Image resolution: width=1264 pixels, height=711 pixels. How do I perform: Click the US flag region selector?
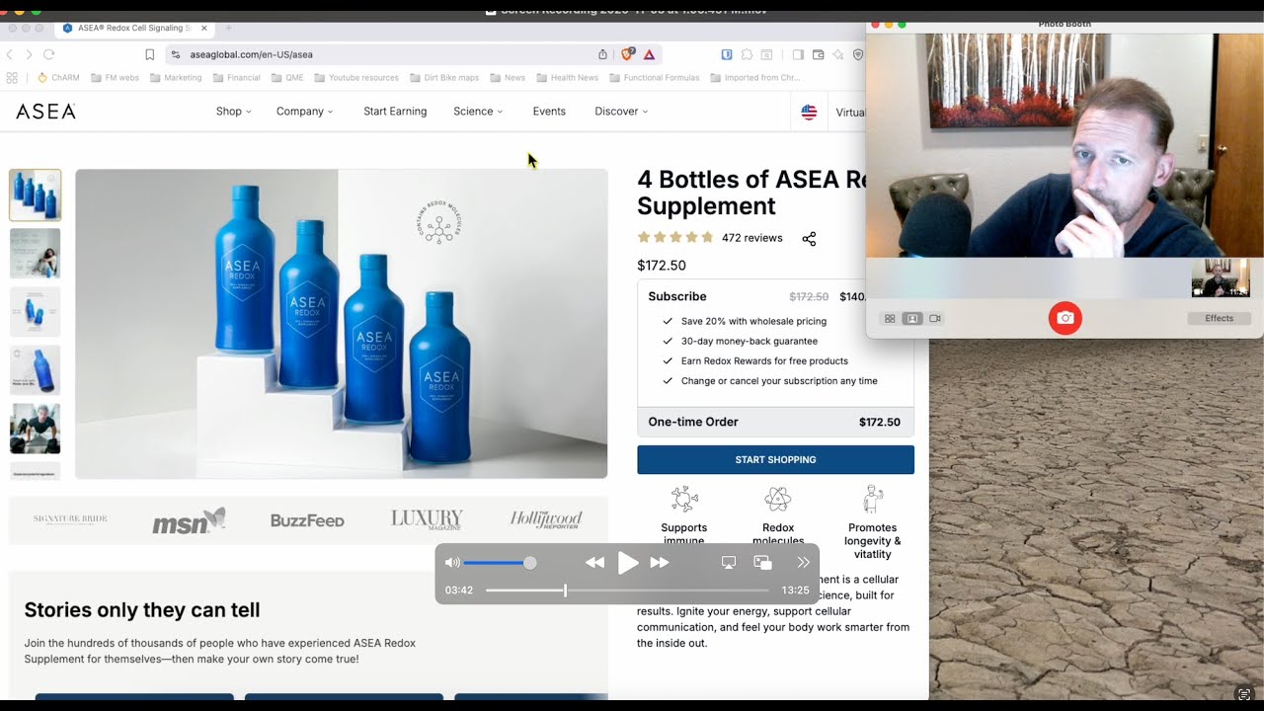(809, 112)
